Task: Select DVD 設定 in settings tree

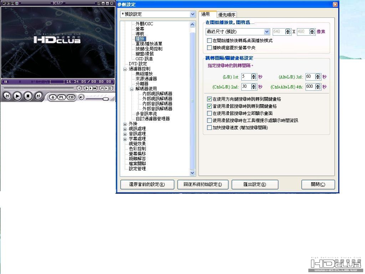Action: point(138,64)
